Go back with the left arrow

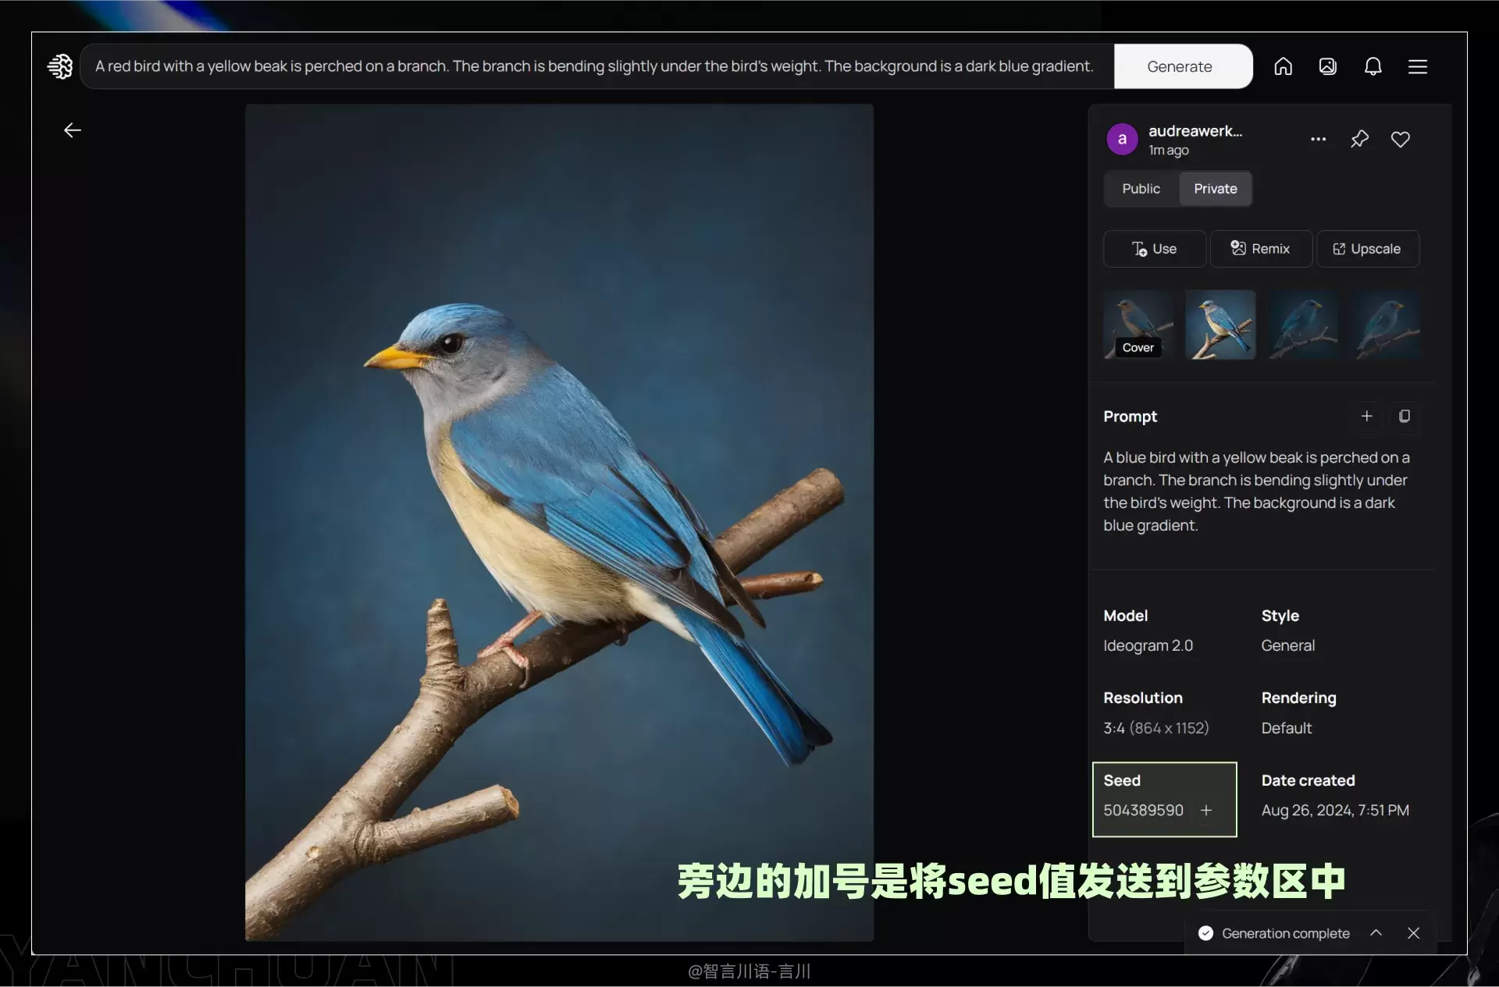[73, 130]
